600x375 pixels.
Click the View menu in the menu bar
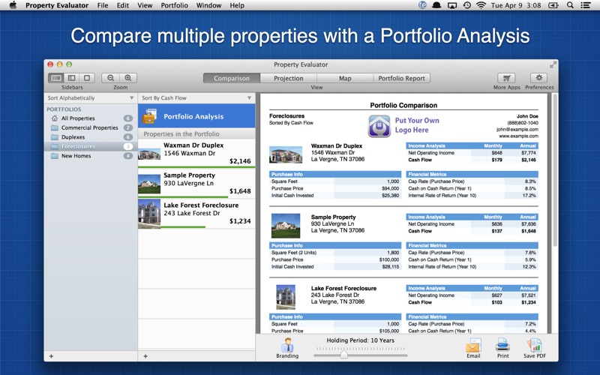[x=145, y=5]
